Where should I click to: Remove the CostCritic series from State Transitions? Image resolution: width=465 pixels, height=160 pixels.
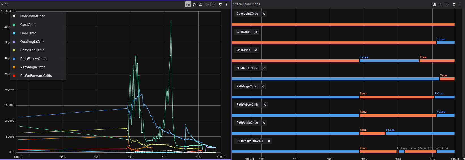[x=256, y=32]
